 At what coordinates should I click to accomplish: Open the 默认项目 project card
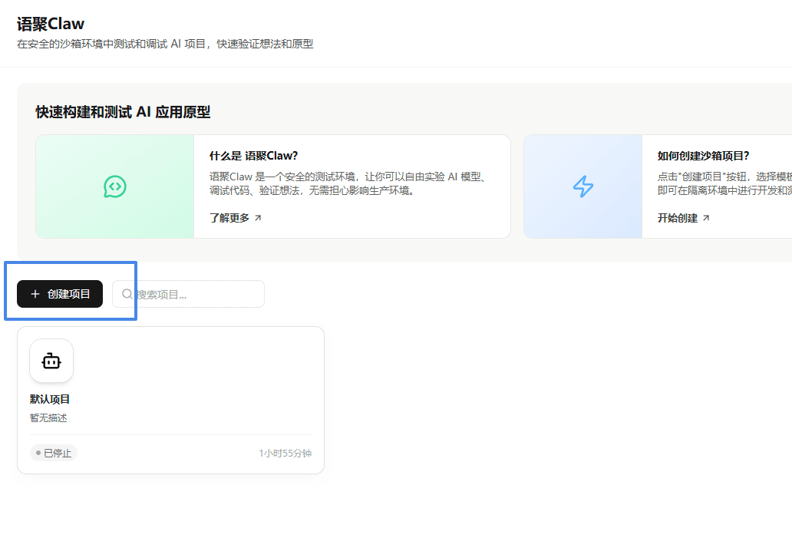click(170, 400)
